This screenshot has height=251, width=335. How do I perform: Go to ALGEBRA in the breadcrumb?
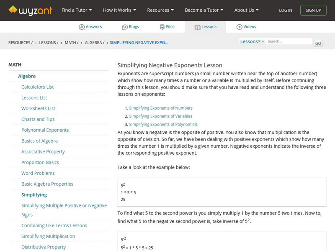pos(95,43)
